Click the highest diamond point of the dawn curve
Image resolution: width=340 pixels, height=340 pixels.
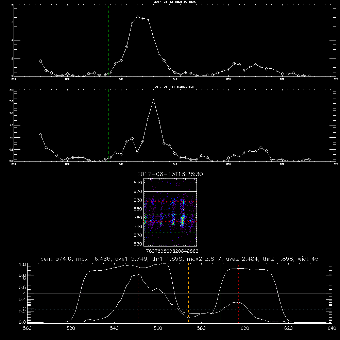point(137,17)
